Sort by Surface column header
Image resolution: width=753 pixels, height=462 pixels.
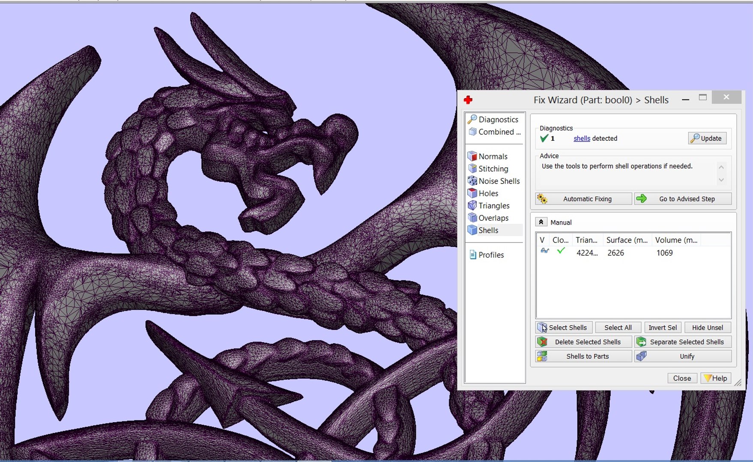point(627,240)
